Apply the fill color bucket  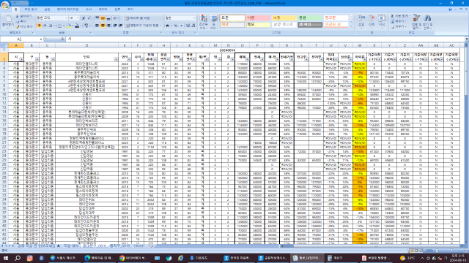click(70, 26)
